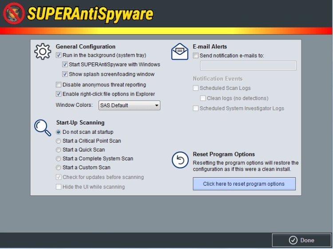This screenshot has height=249, width=333.
Task: Click the SUPERAntiSpyware logo icon
Action: point(14,13)
